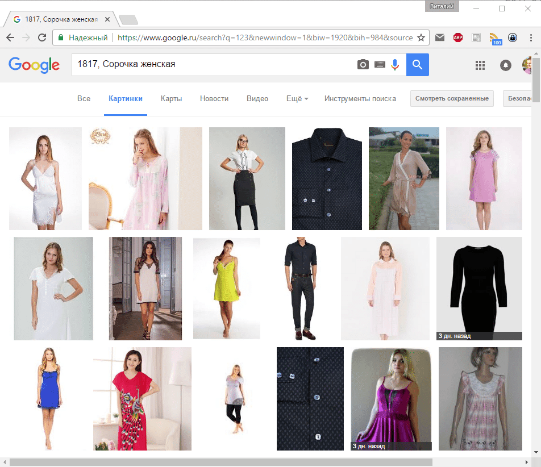Click 'Смотреть сохраненные' button
This screenshot has width=541, height=467.
(x=452, y=98)
